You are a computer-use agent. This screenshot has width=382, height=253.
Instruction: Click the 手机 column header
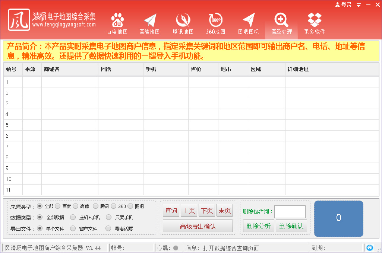point(165,70)
